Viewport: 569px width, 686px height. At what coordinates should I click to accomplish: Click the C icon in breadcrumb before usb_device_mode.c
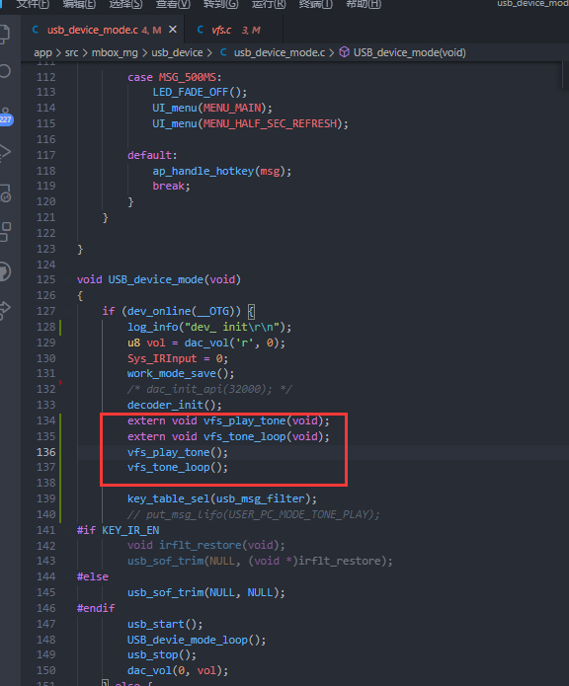[x=223, y=52]
